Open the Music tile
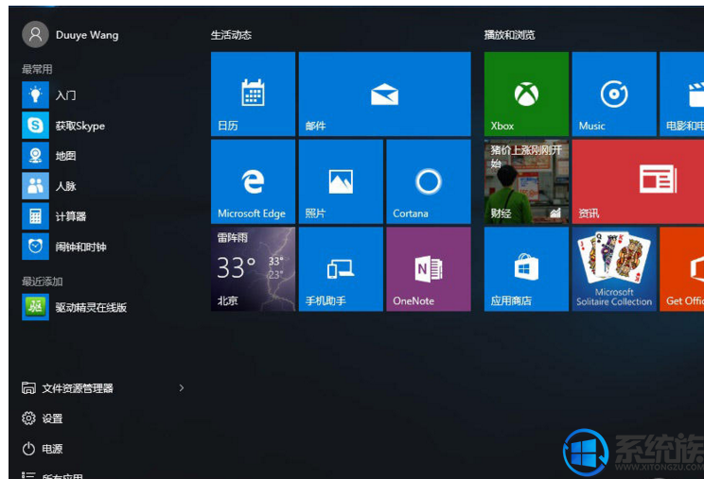 pos(614,94)
